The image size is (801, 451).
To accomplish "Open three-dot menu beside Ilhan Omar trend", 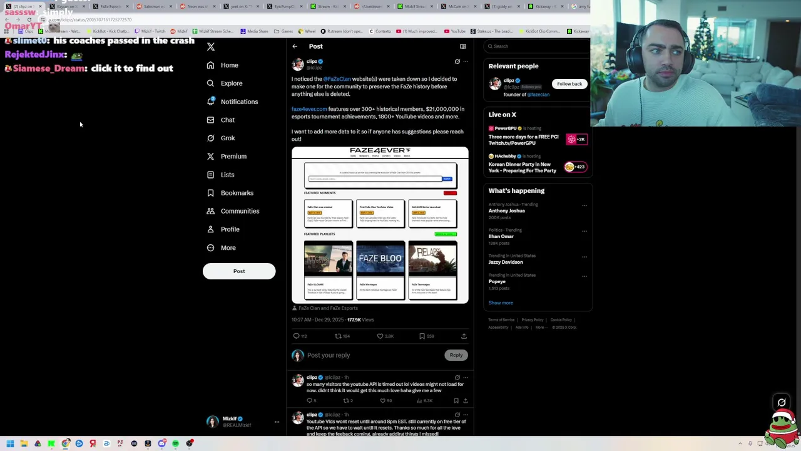I will [584, 231].
